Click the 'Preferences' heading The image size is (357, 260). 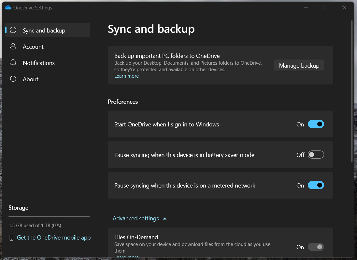(123, 102)
